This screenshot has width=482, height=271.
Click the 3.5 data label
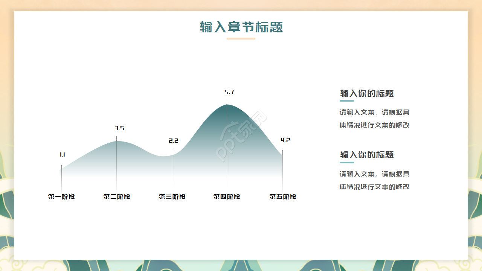(x=119, y=128)
